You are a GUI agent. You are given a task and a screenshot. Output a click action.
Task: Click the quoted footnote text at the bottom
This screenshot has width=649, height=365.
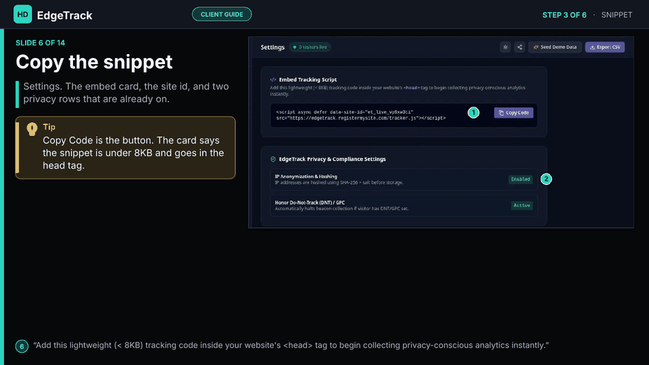(291, 345)
